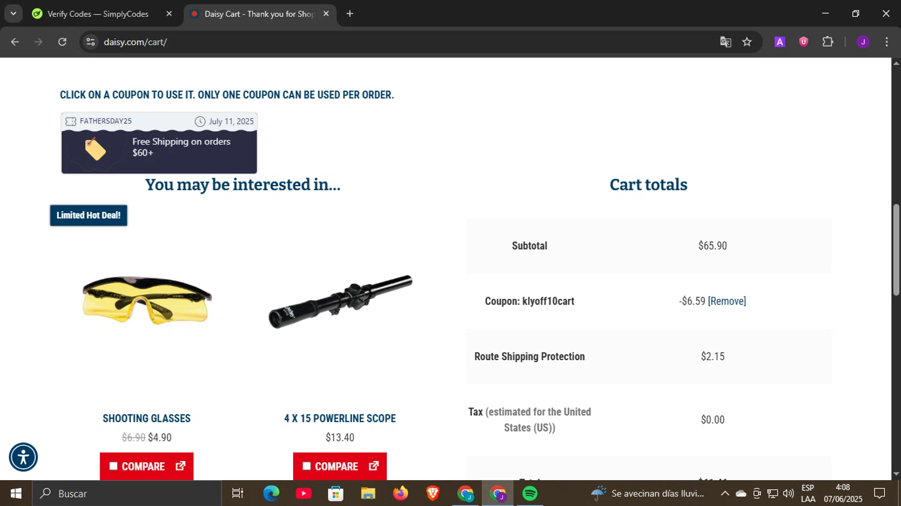Show hidden system tray icons
Screen dimensions: 901x506
(725, 493)
